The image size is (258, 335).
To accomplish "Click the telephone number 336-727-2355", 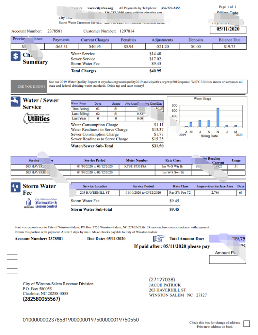I will [170, 8].
